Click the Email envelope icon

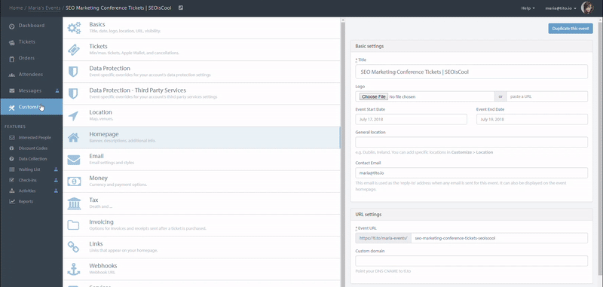pyautogui.click(x=74, y=160)
